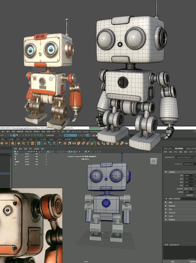Click the view cube home icon in viewport

153,161
